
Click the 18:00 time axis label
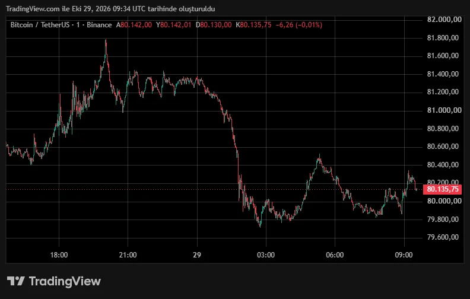click(x=59, y=255)
